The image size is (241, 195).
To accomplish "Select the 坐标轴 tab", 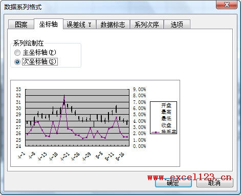I will point(49,24).
